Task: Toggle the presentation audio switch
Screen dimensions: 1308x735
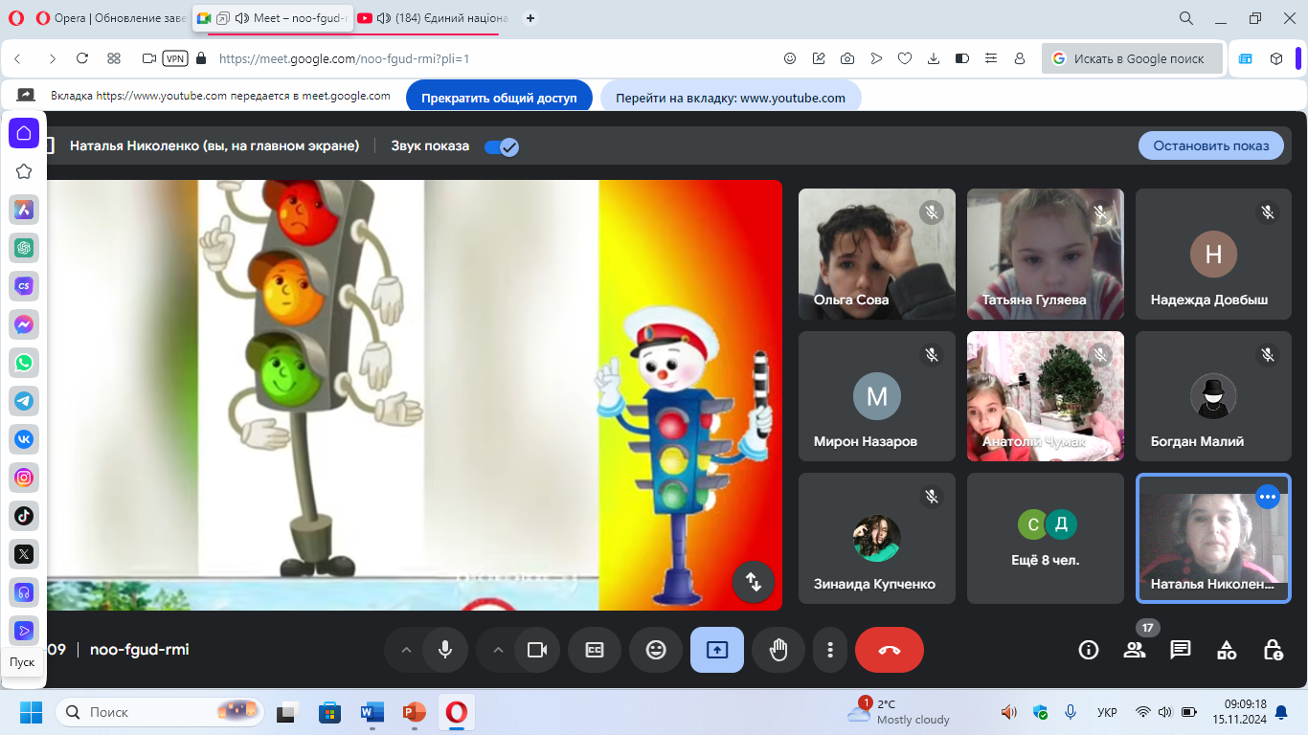Action: [x=501, y=146]
